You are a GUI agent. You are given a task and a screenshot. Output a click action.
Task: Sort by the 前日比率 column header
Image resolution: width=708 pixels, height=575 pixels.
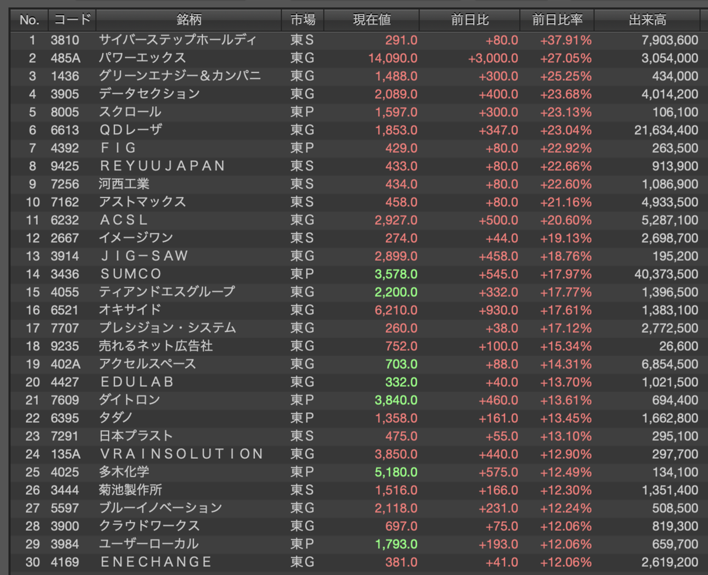tap(557, 20)
